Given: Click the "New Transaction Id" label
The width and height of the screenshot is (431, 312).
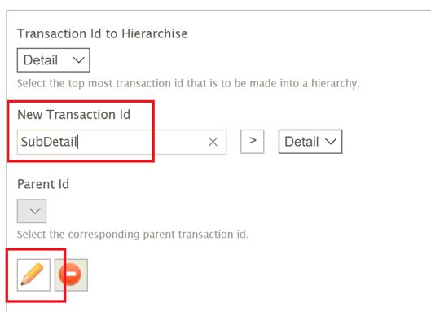Looking at the screenshot, I should [73, 115].
